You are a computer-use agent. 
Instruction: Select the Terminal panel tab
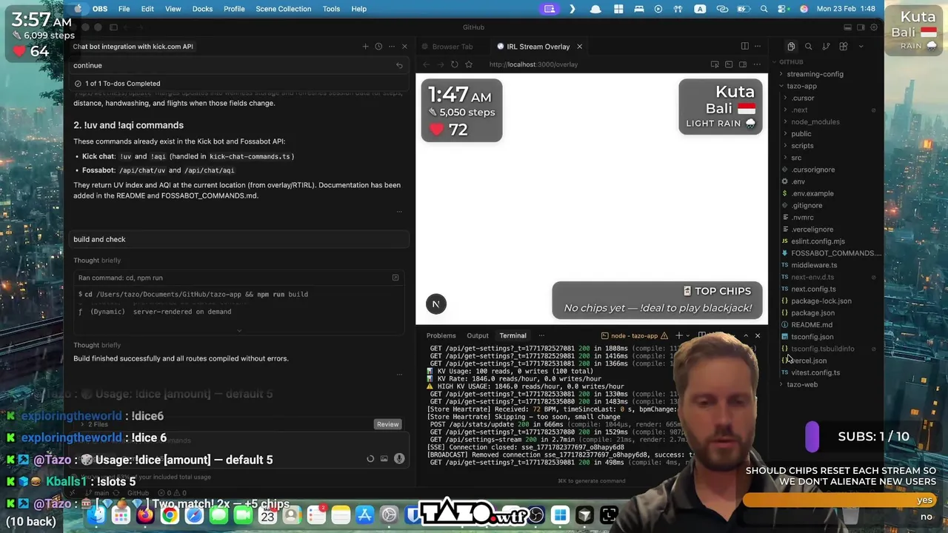tap(513, 336)
